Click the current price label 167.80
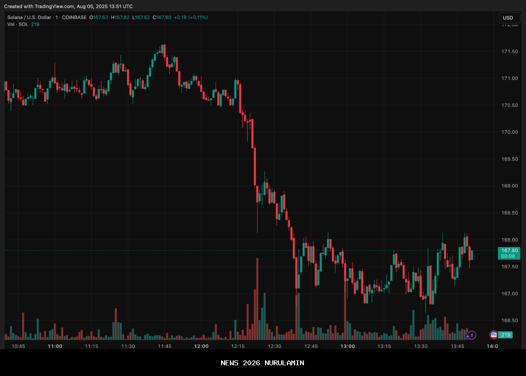This screenshot has height=376, width=526. pos(508,250)
